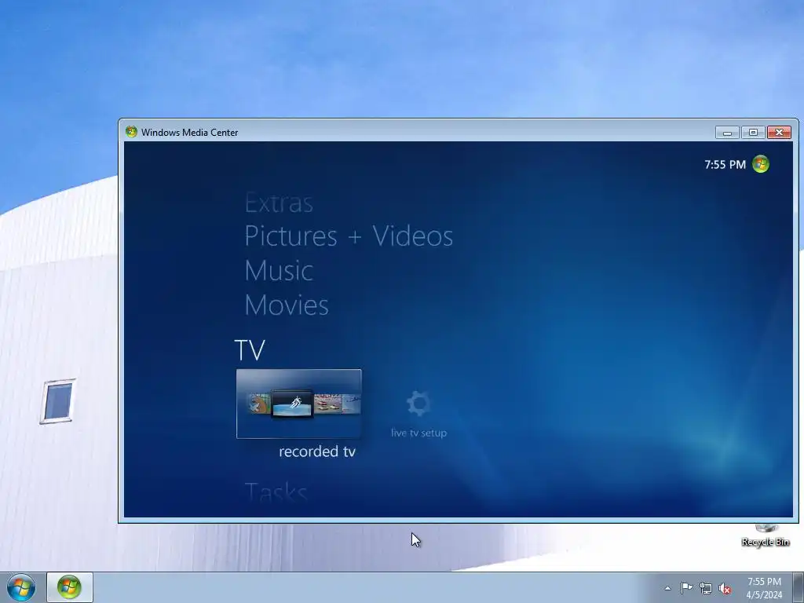This screenshot has height=603, width=804.
Task: Select the TV category heading
Action: 250,350
